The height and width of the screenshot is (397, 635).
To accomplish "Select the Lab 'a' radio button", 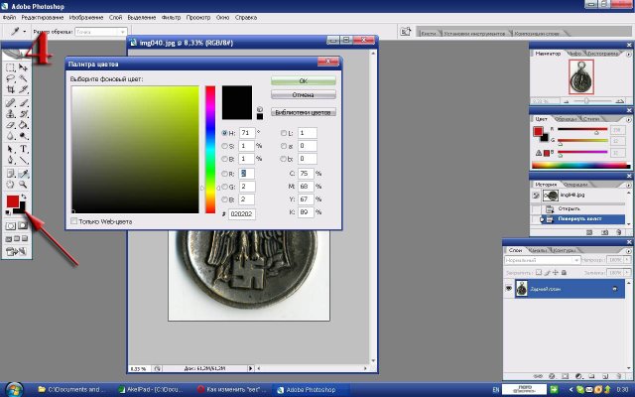I will (x=284, y=146).
